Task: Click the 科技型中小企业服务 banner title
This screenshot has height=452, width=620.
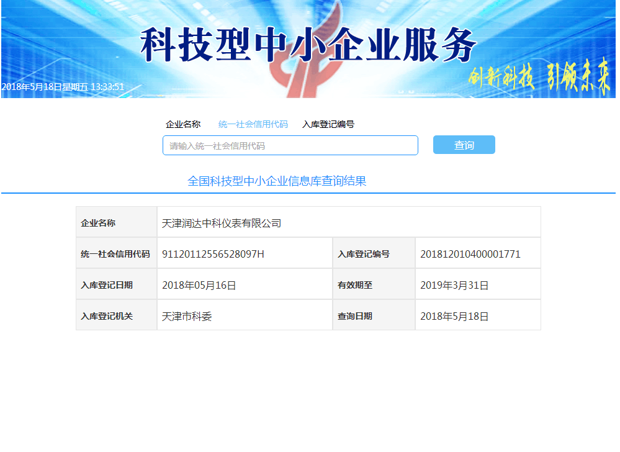Action: point(308,45)
